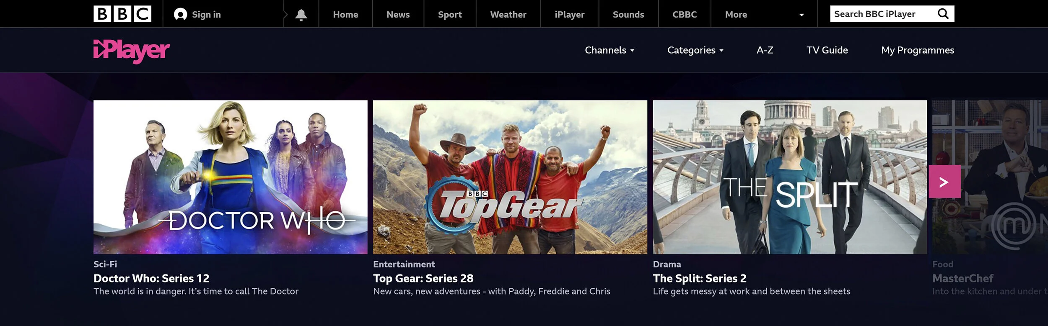Click the Top Gear: Series 28 title
The height and width of the screenshot is (326, 1048).
click(423, 278)
